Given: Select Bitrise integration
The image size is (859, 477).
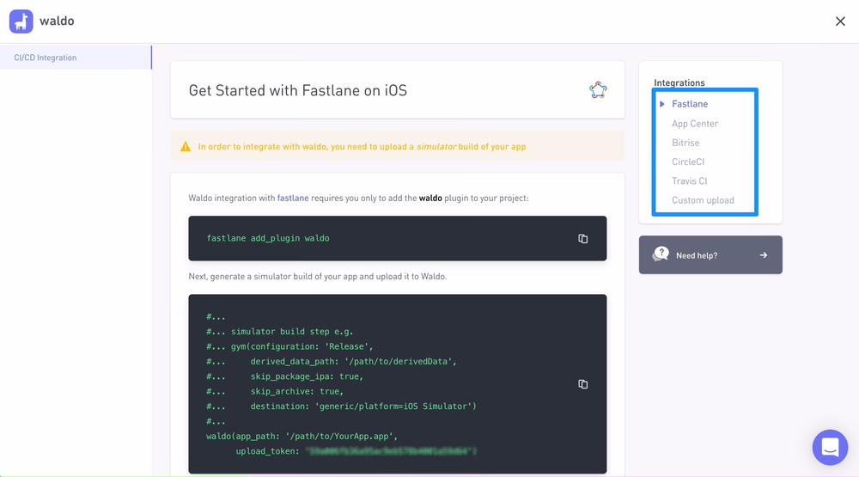Looking at the screenshot, I should 685,143.
